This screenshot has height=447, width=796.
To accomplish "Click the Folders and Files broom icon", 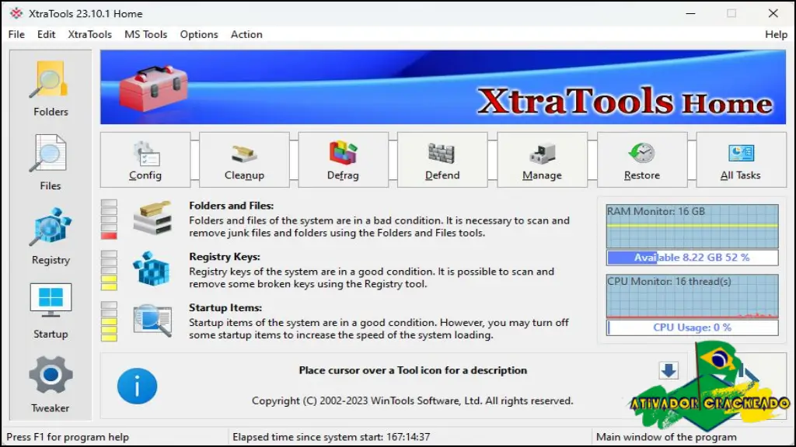I will click(152, 218).
